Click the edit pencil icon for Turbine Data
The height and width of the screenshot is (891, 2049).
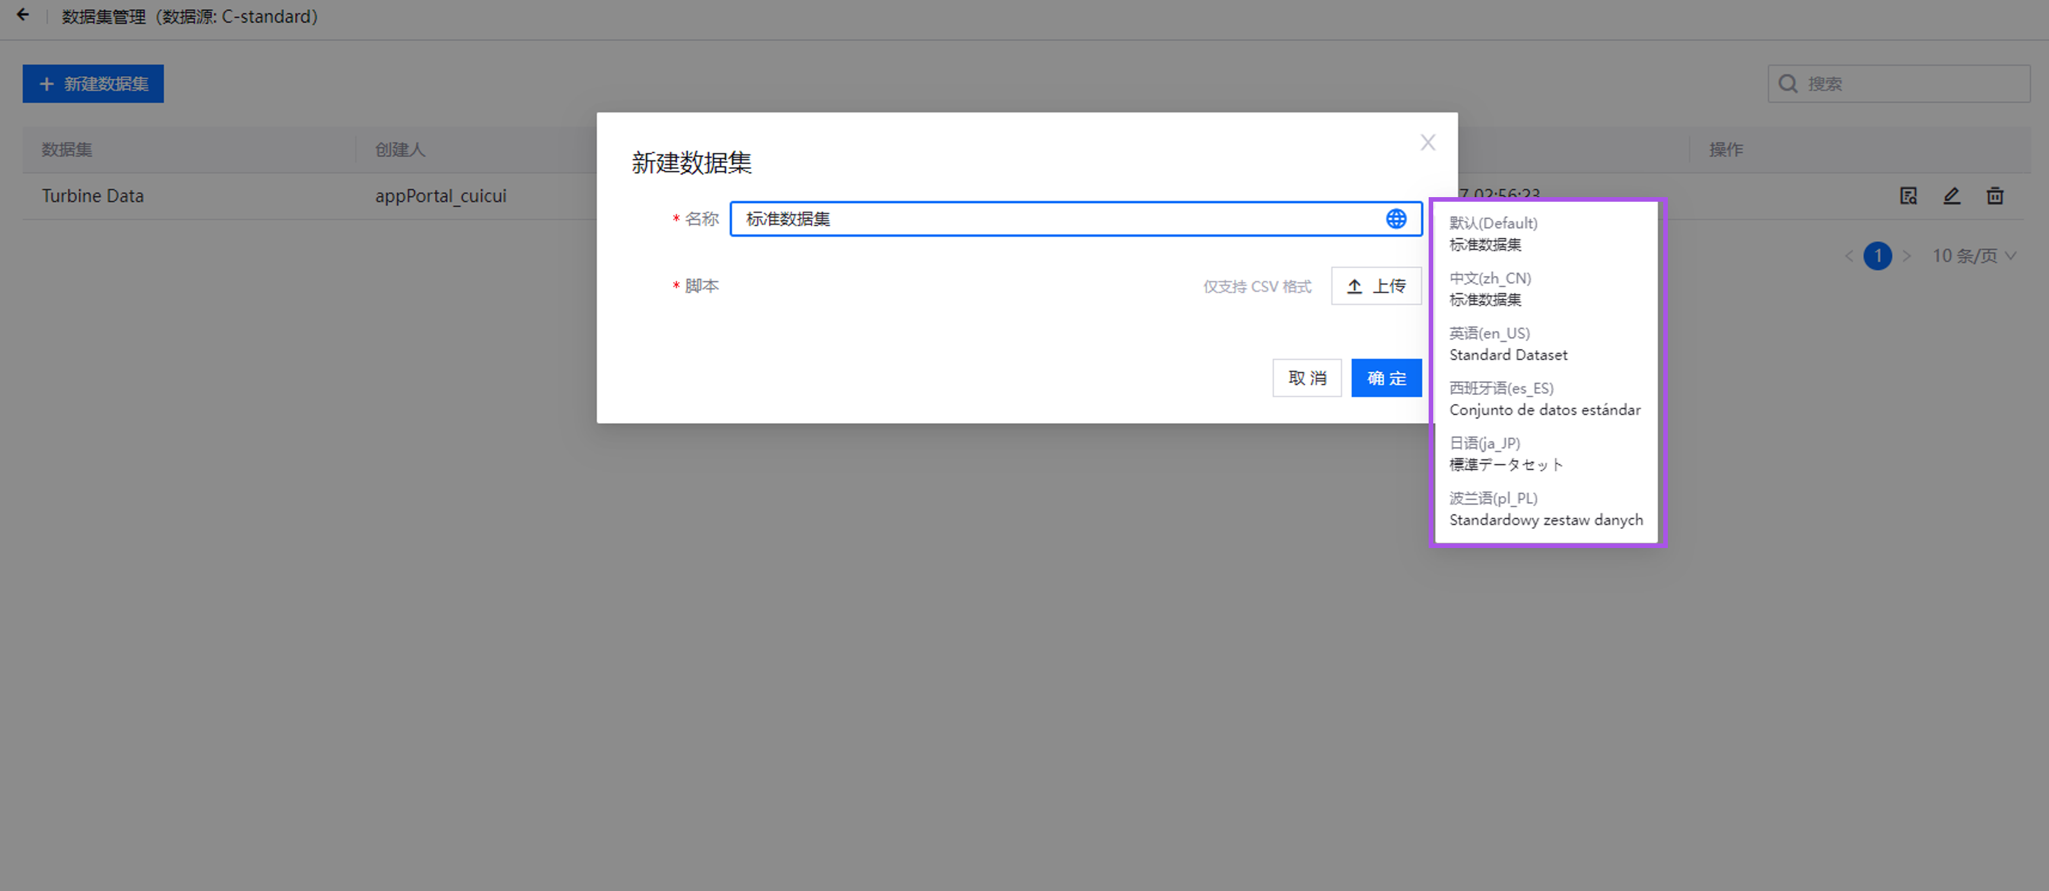coord(1951,196)
